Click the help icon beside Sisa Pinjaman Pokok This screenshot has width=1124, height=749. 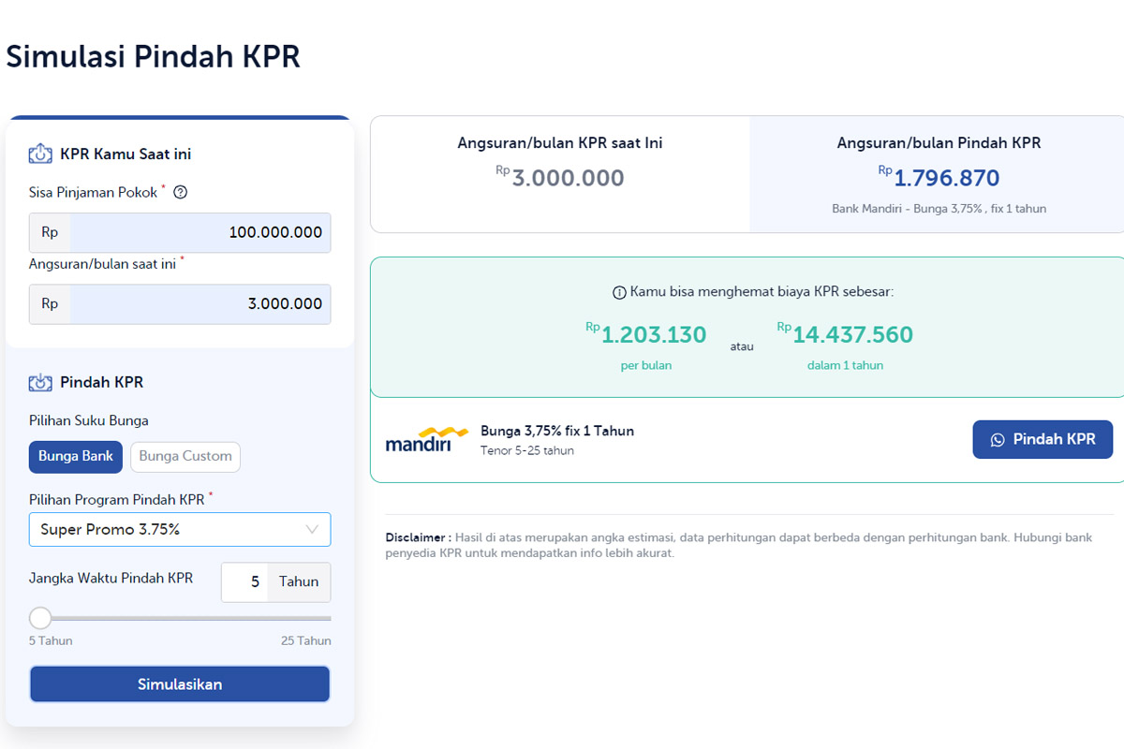(x=181, y=193)
